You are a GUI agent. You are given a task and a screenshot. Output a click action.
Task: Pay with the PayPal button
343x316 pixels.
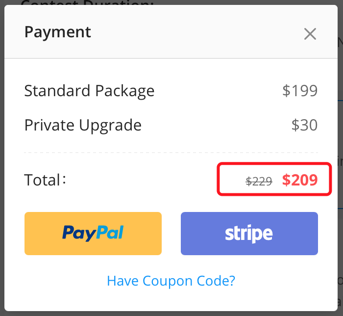(x=93, y=234)
